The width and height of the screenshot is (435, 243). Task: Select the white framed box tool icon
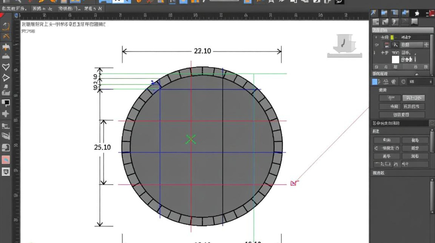6,172
